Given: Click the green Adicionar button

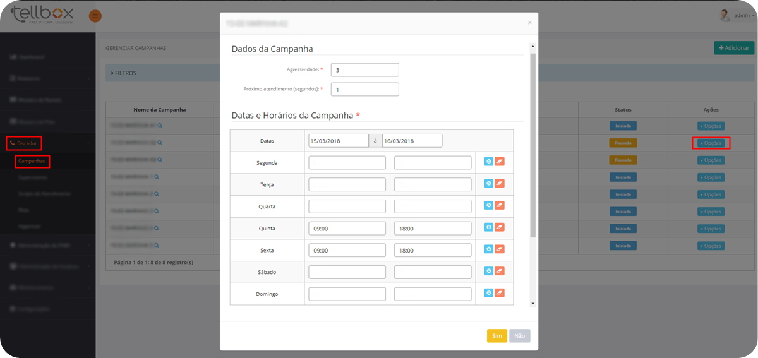Looking at the screenshot, I should (x=734, y=48).
